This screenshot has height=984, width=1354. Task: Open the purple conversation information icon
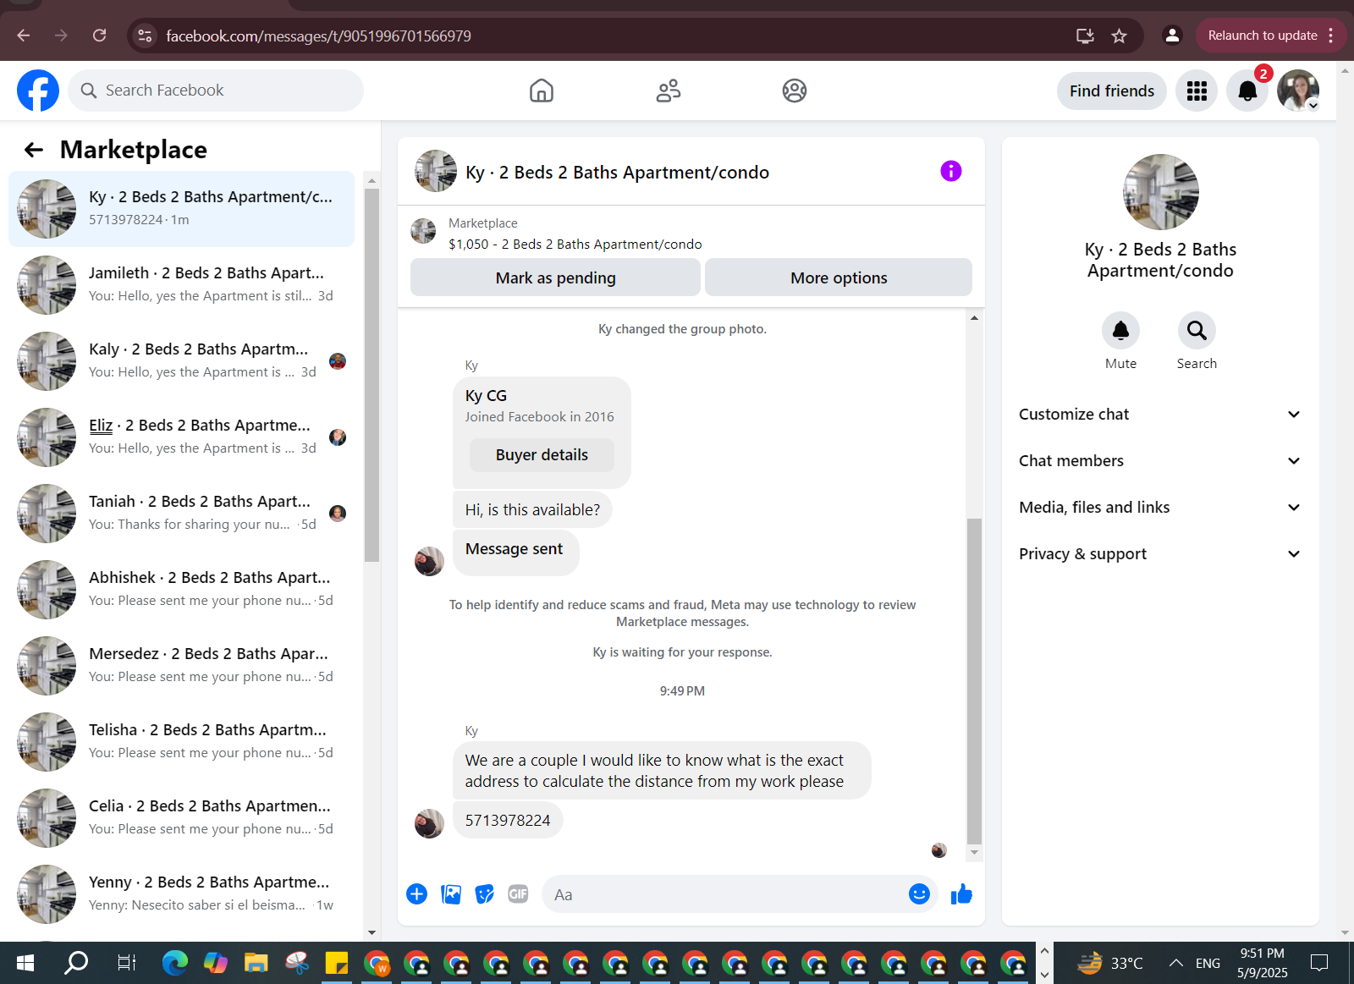(x=951, y=171)
